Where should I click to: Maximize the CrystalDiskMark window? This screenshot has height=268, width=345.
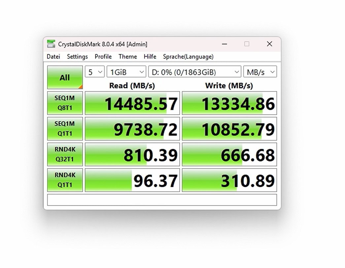(x=247, y=44)
